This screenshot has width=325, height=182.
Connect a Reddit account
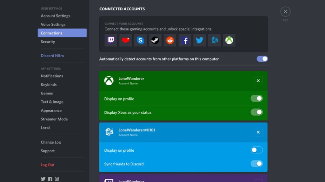[x=170, y=40]
